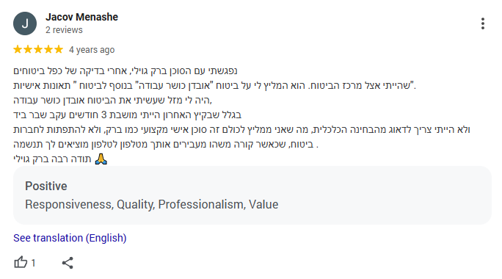Click the "4 years ago" timestamp

click(92, 50)
